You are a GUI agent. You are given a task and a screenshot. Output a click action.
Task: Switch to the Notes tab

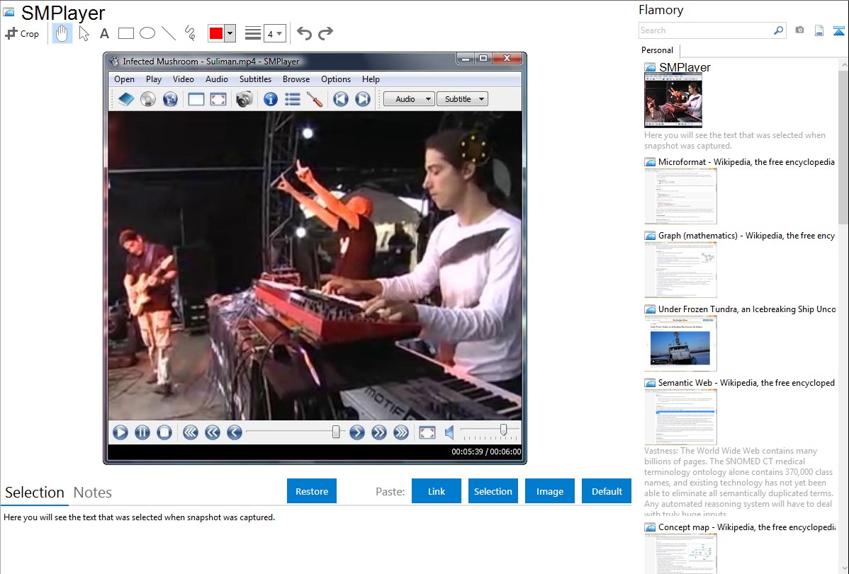(93, 493)
